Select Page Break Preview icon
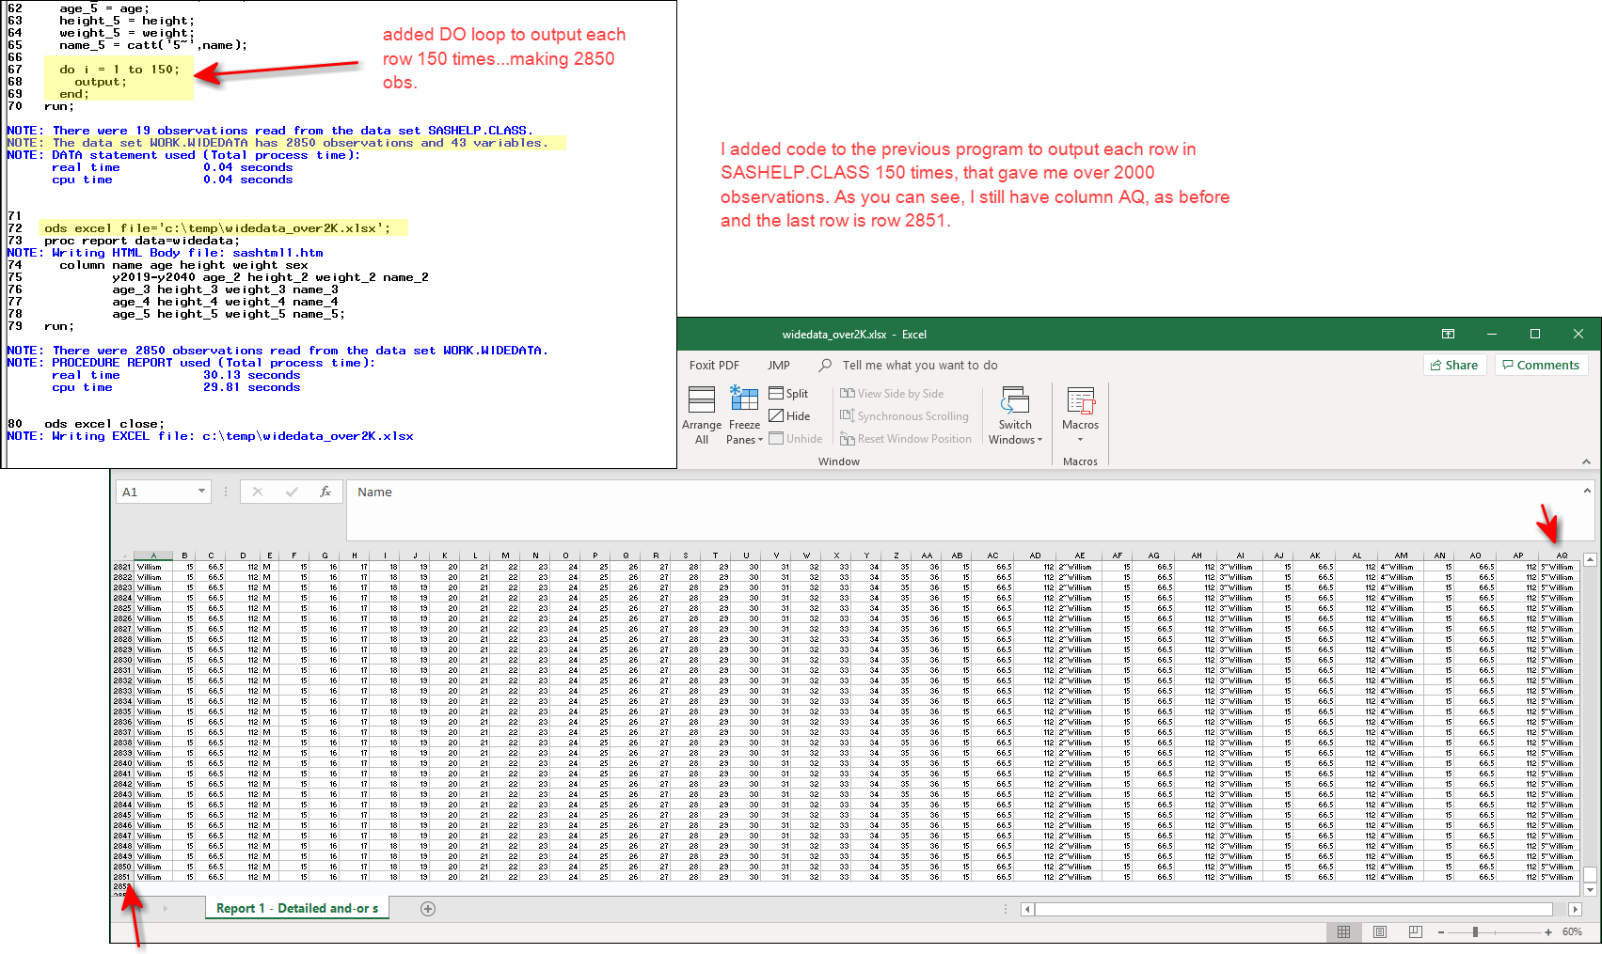The image size is (1602, 954). [x=1415, y=931]
